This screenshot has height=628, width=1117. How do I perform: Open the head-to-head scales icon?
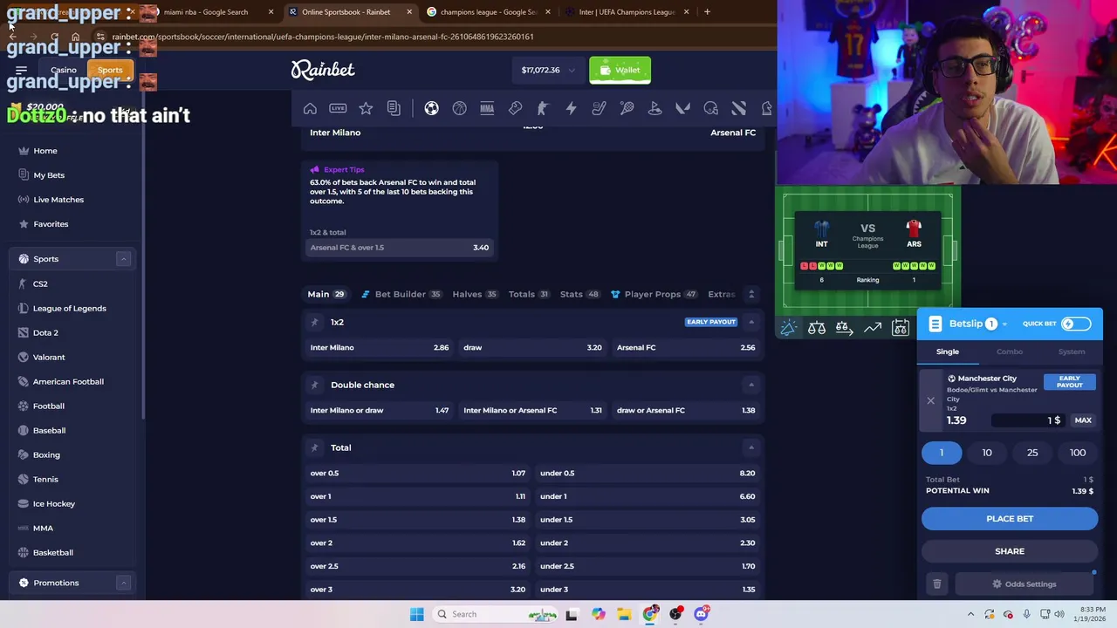point(816,328)
